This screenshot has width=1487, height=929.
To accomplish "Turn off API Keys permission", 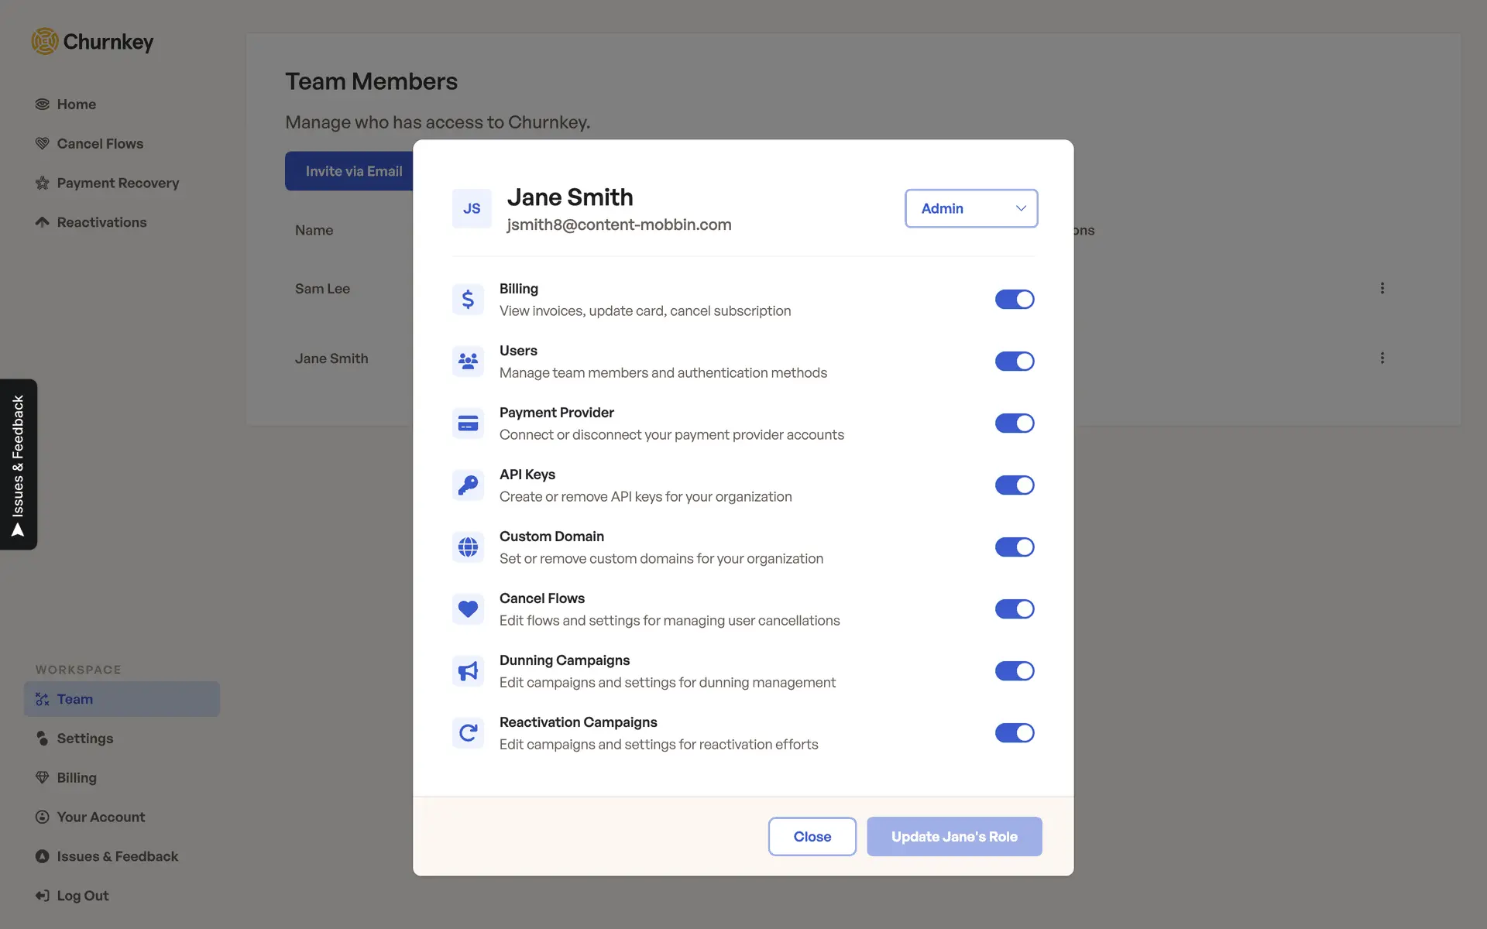I will coord(1014,485).
